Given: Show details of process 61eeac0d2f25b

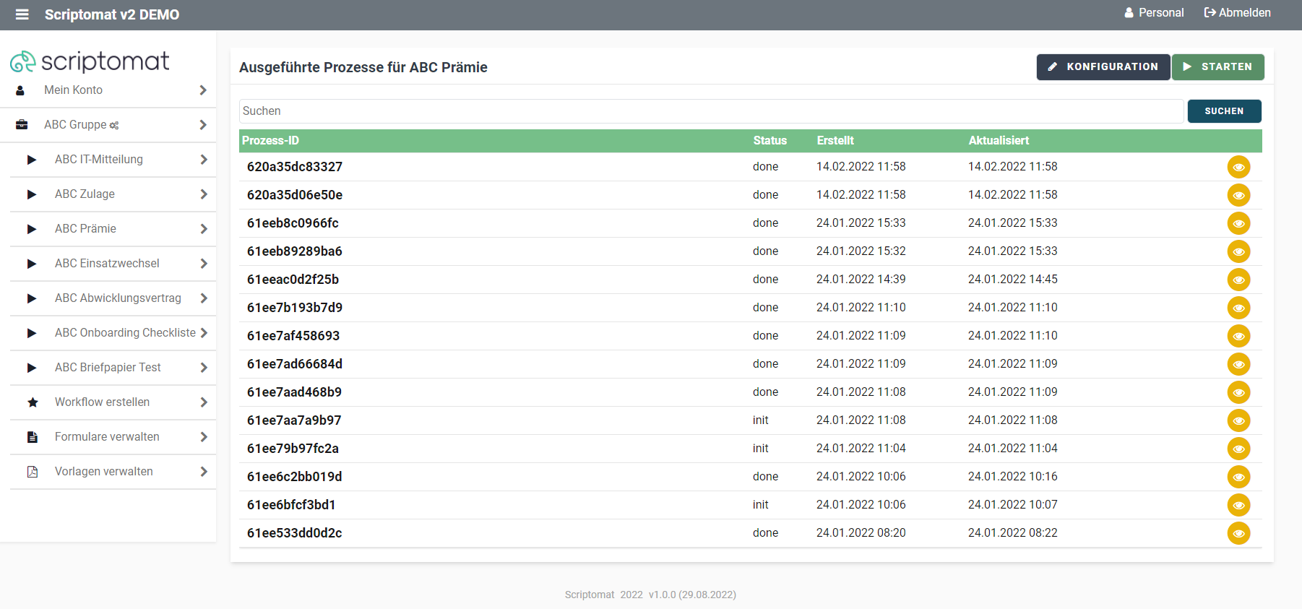Looking at the screenshot, I should click(x=1238, y=280).
